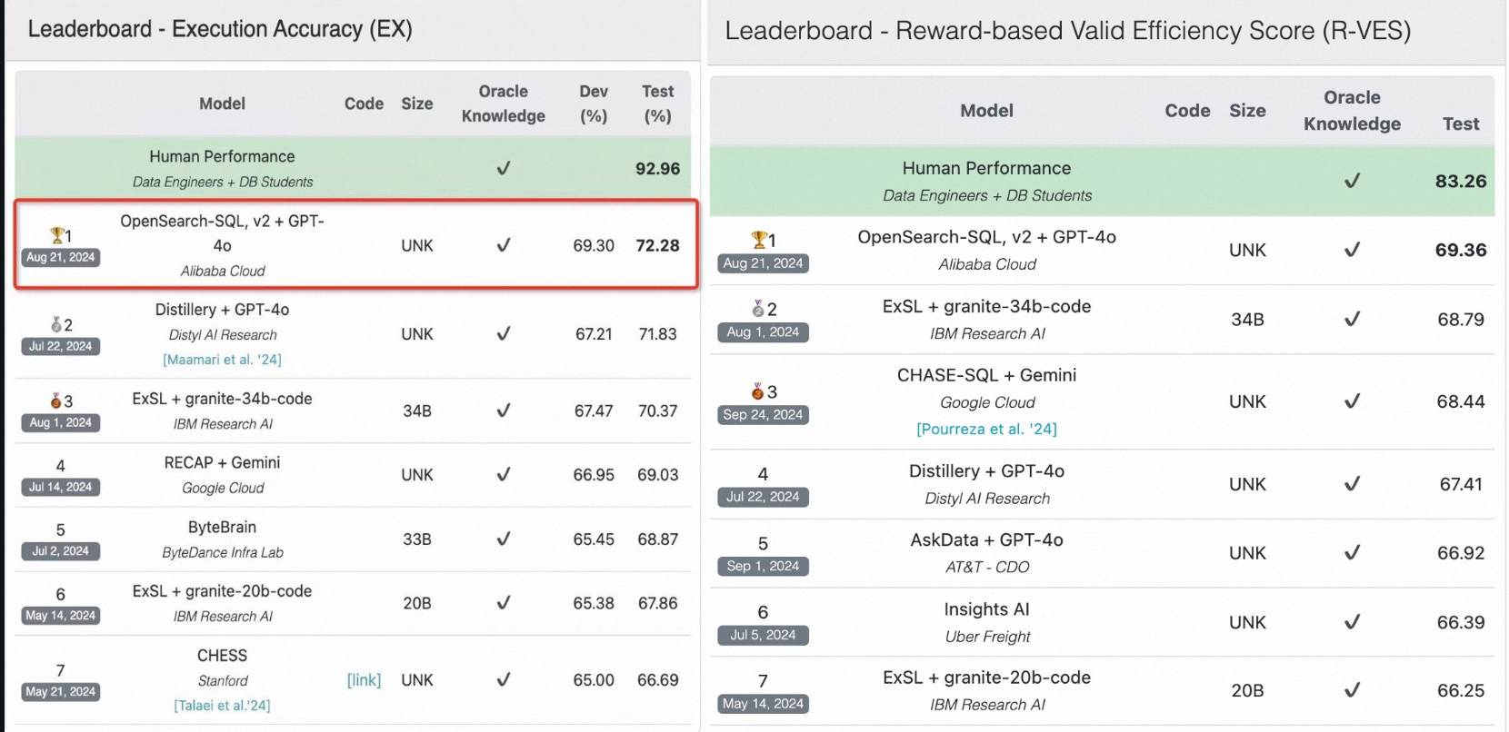Click the checkmark in the Insights AI row
The width and height of the screenshot is (1509, 732).
(x=1352, y=622)
